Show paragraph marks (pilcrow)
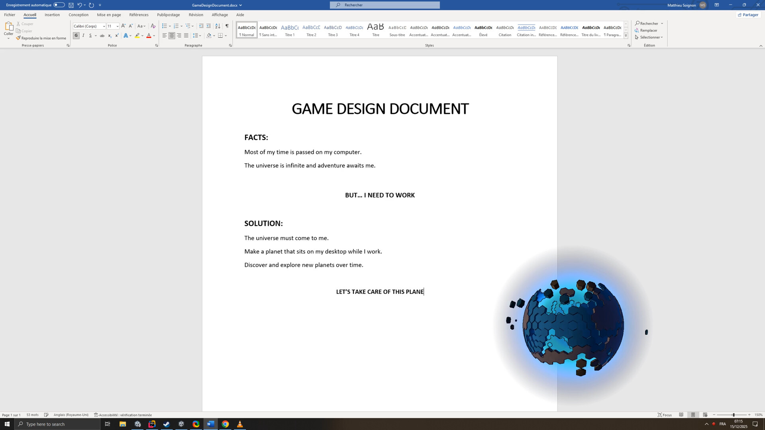 coord(227,26)
